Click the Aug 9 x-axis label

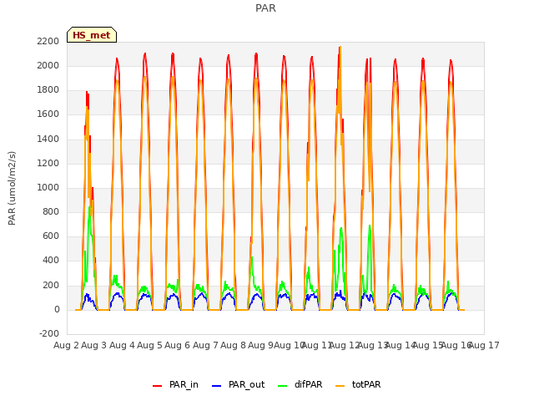point(261,345)
